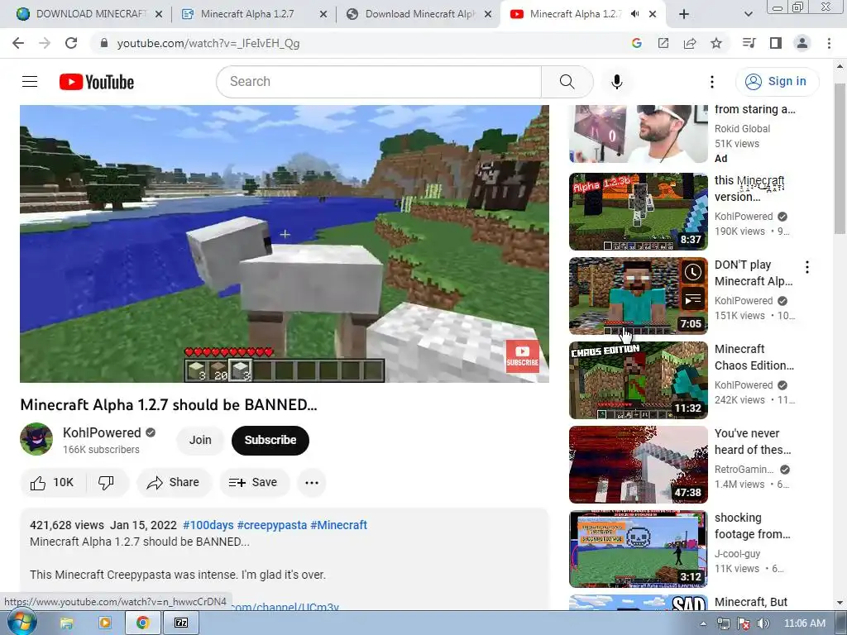The width and height of the screenshot is (847, 635).
Task: Subscribe to KohlPowered
Action: tap(270, 440)
